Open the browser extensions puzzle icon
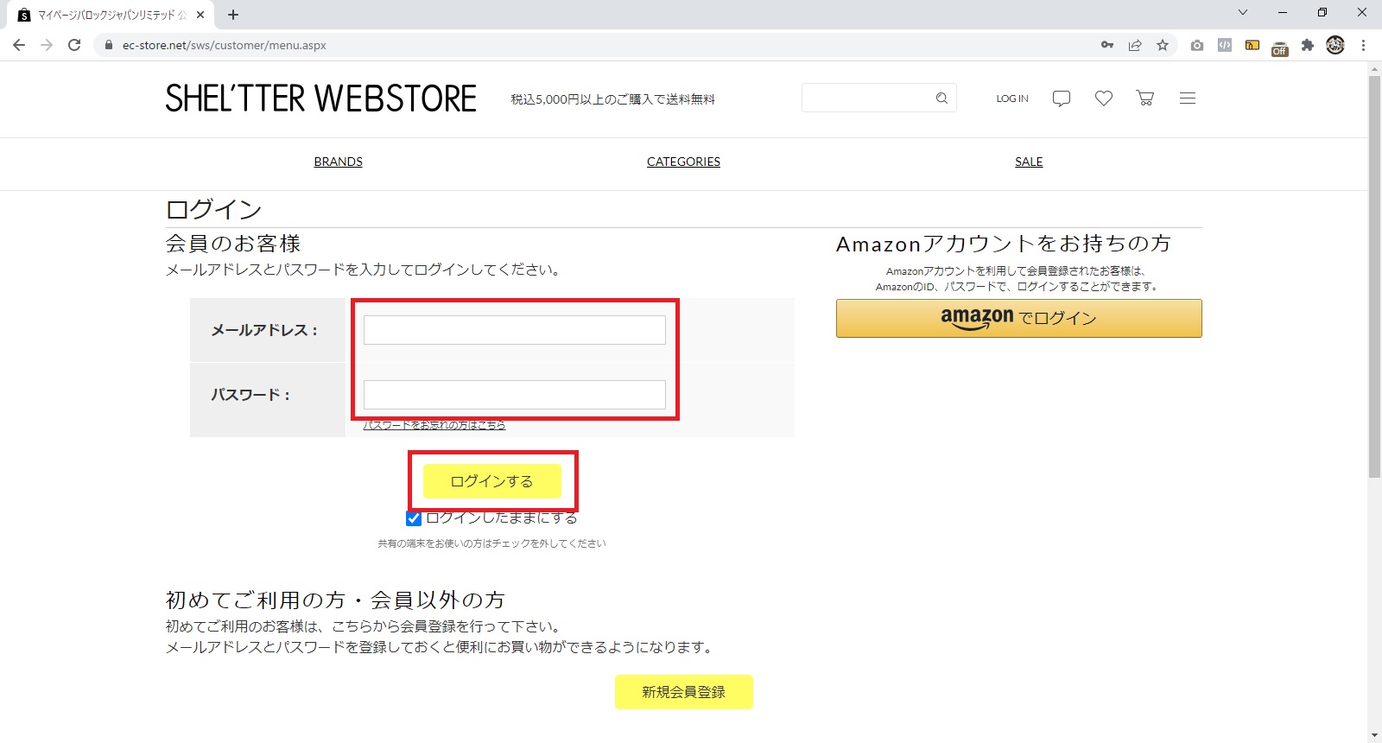This screenshot has height=743, width=1382. pyautogui.click(x=1308, y=45)
